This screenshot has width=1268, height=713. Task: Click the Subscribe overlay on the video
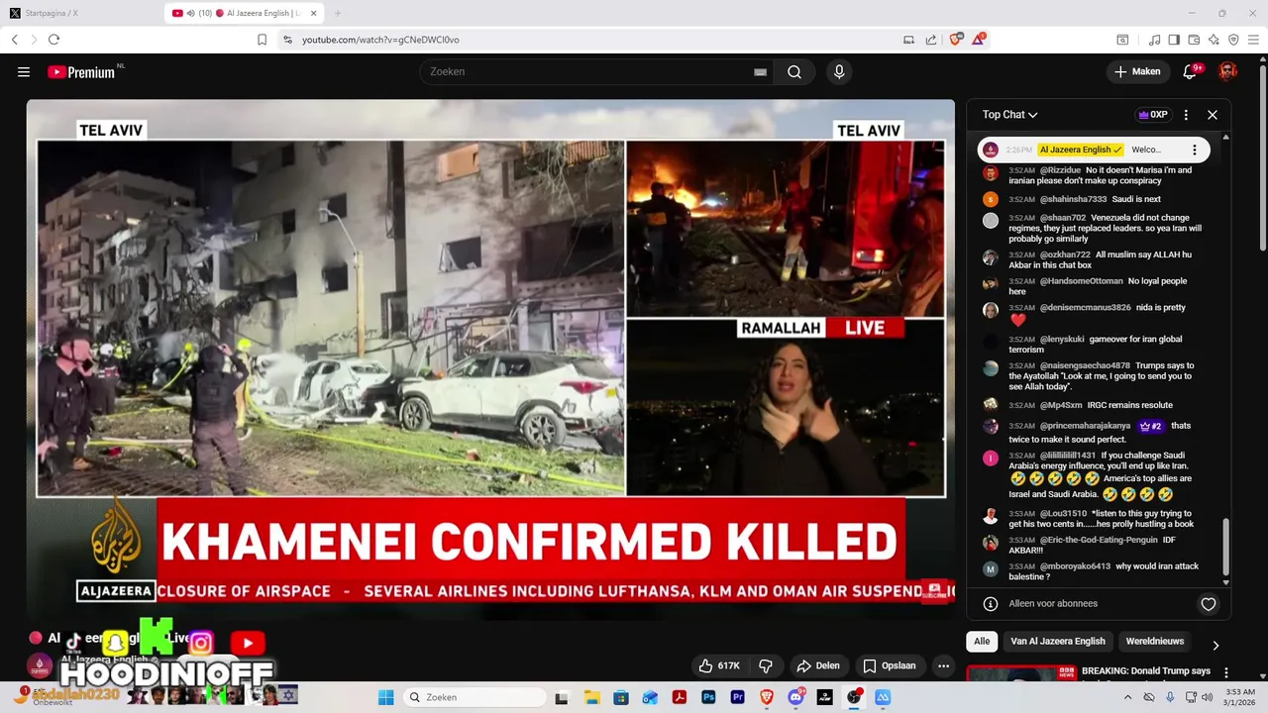(x=935, y=591)
